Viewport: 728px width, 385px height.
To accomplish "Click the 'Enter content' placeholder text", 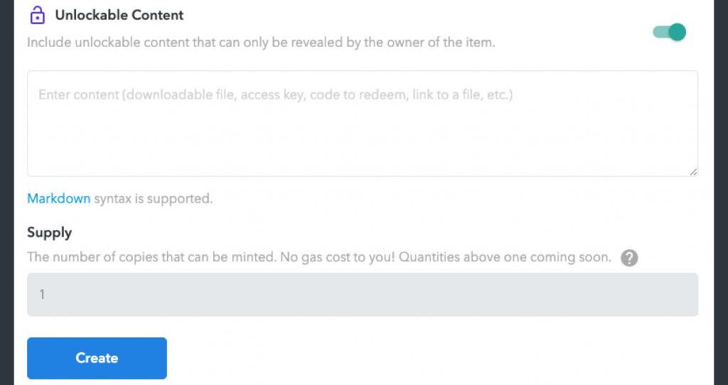I will (x=275, y=94).
